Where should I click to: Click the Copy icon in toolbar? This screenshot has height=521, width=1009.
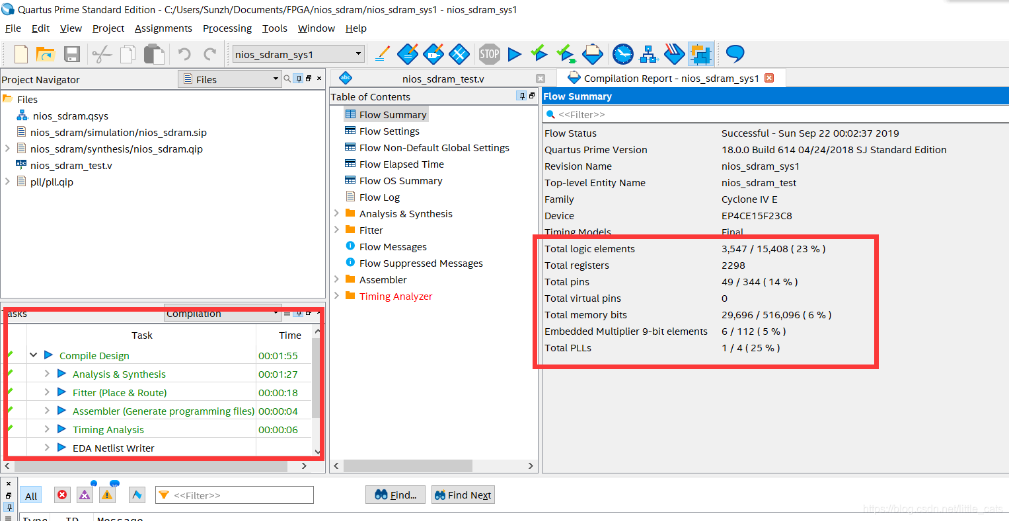pyautogui.click(x=128, y=54)
